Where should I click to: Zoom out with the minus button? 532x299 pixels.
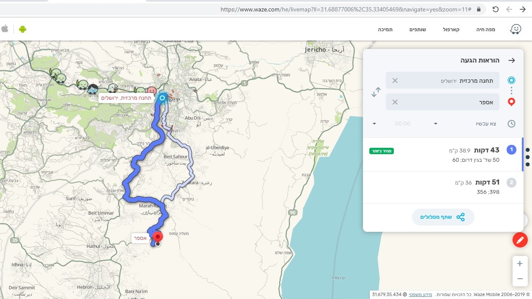[520, 279]
